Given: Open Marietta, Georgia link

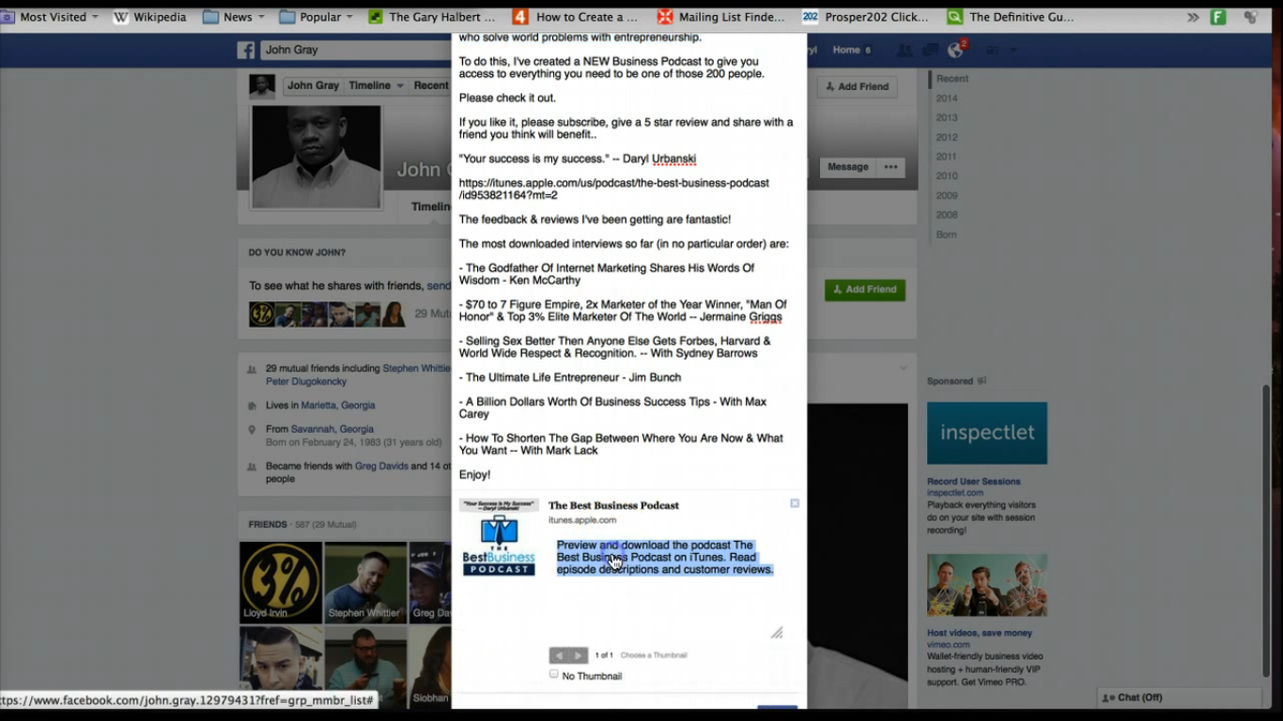Looking at the screenshot, I should (338, 406).
